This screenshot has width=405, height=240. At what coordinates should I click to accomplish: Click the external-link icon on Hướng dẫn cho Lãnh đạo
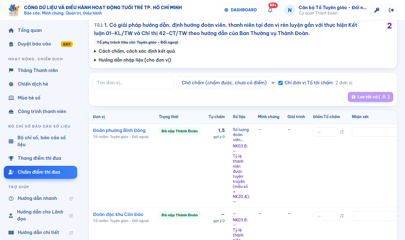(71, 216)
